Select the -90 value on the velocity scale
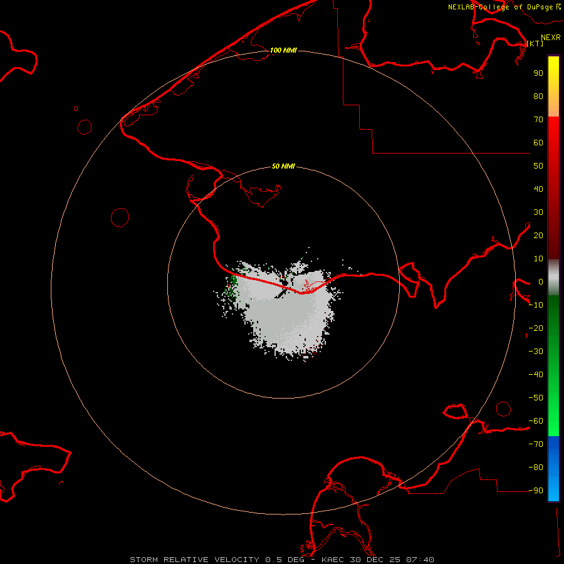 point(536,491)
